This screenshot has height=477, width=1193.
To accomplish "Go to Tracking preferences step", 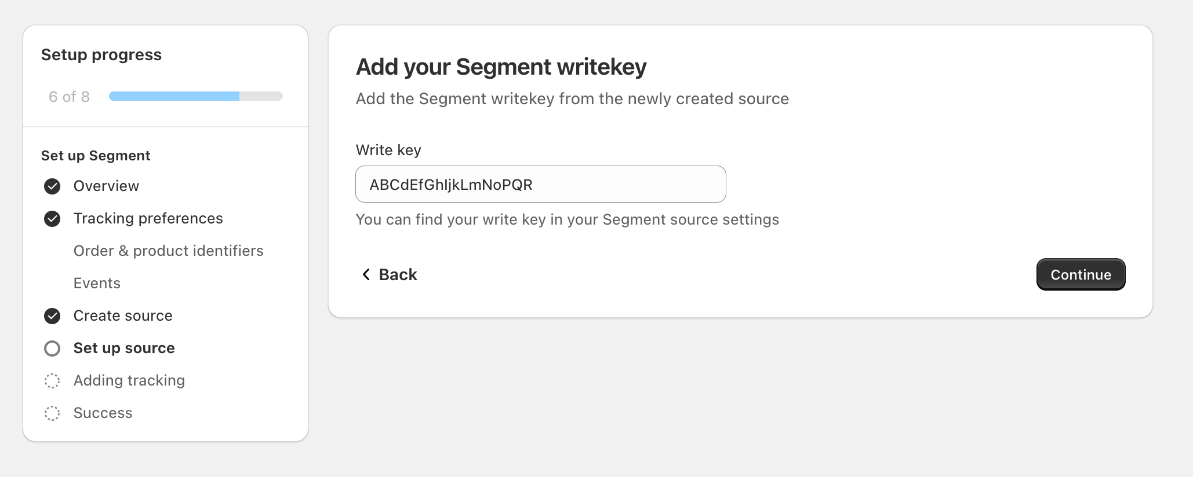I will (x=148, y=218).
